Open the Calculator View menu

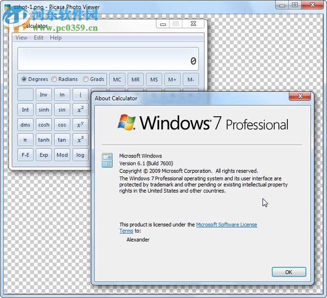[x=21, y=38]
